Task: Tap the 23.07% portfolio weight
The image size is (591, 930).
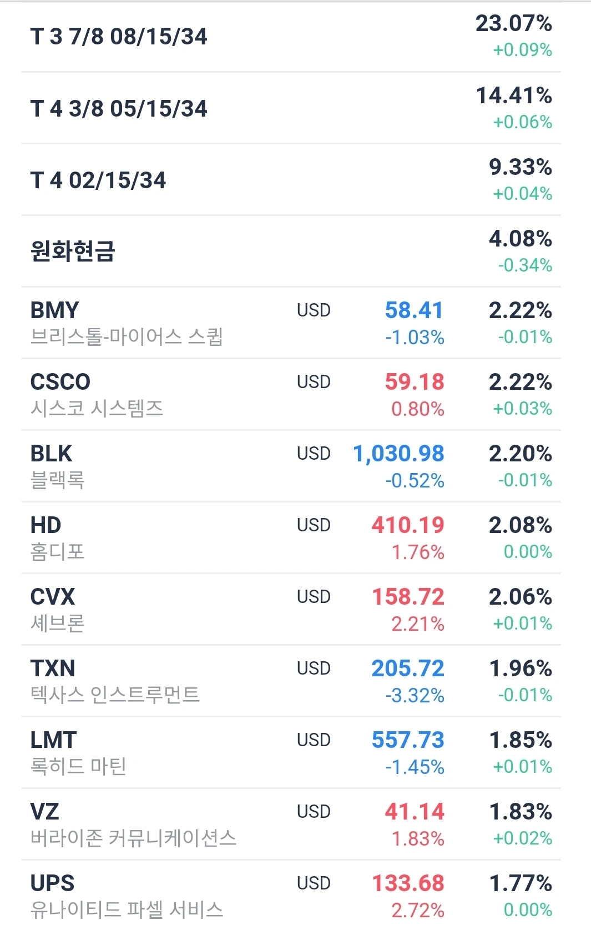Action: coord(513,23)
